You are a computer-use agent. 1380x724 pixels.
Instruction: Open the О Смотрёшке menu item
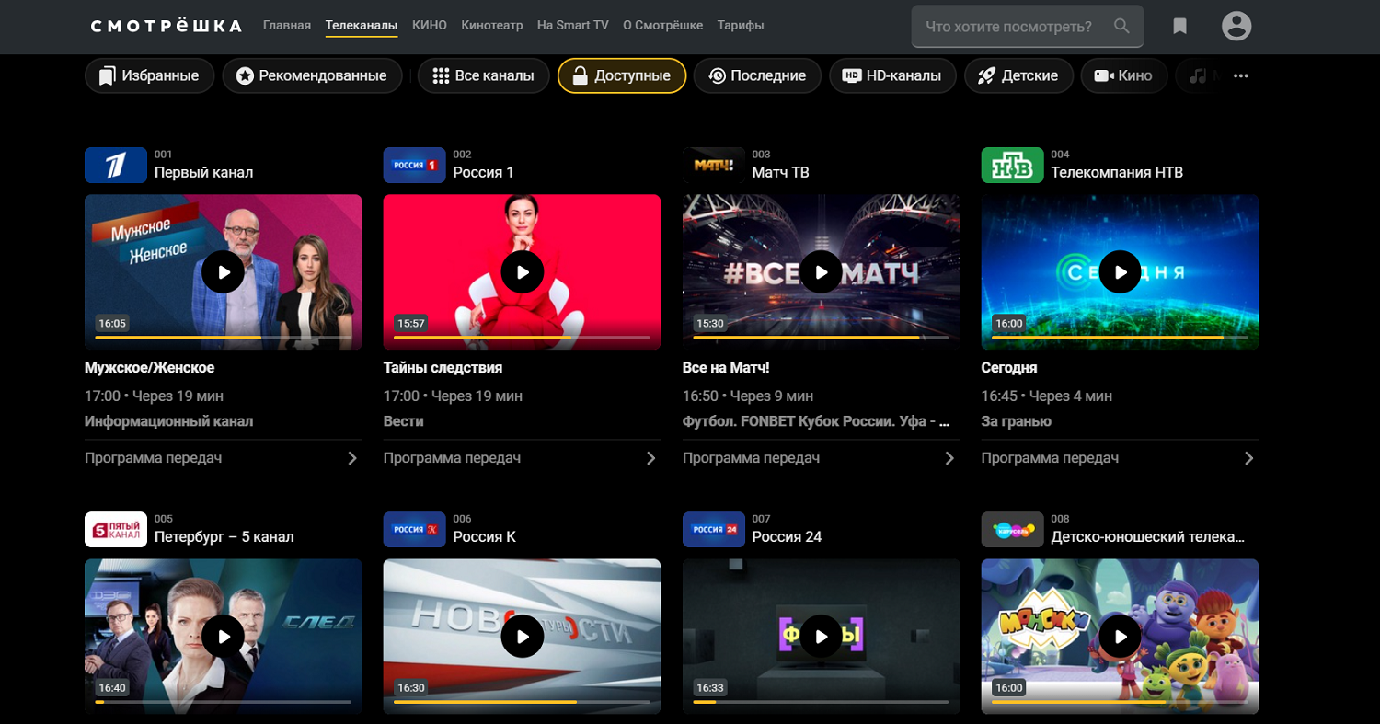pos(663,26)
